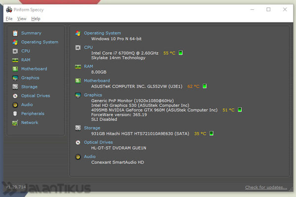Click the 8.00GB RAM value
The height and width of the screenshot is (197, 296).
(x=99, y=72)
